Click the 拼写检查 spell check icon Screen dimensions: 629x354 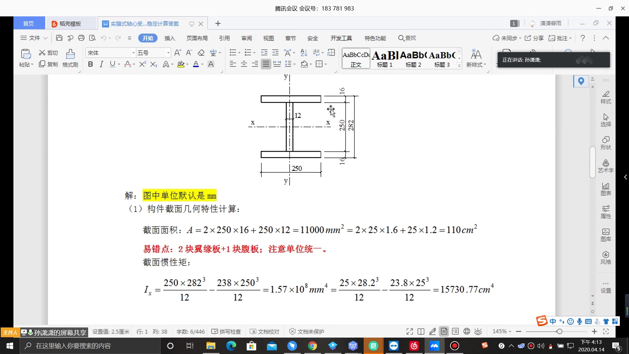215,331
